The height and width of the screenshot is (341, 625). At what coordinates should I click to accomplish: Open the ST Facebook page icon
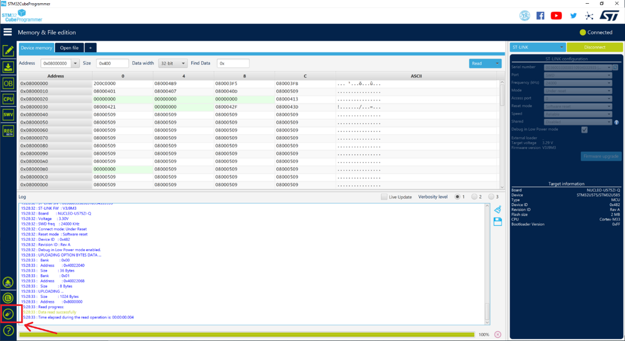(x=540, y=16)
